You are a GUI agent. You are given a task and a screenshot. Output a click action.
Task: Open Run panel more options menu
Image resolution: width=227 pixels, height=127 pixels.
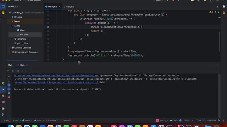(x=26, y=71)
